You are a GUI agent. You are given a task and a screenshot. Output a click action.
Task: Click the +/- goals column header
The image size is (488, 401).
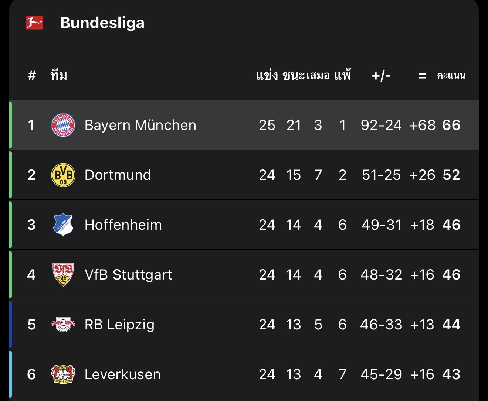pyautogui.click(x=381, y=76)
